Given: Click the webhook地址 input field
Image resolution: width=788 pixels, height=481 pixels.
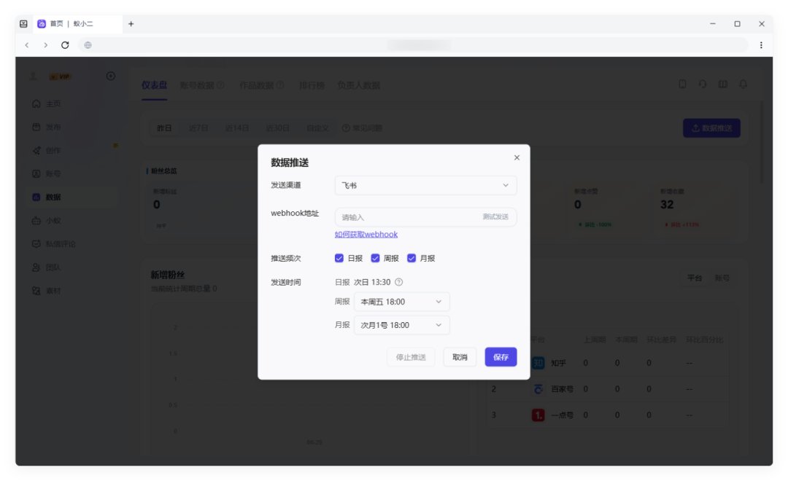Looking at the screenshot, I should click(x=407, y=217).
